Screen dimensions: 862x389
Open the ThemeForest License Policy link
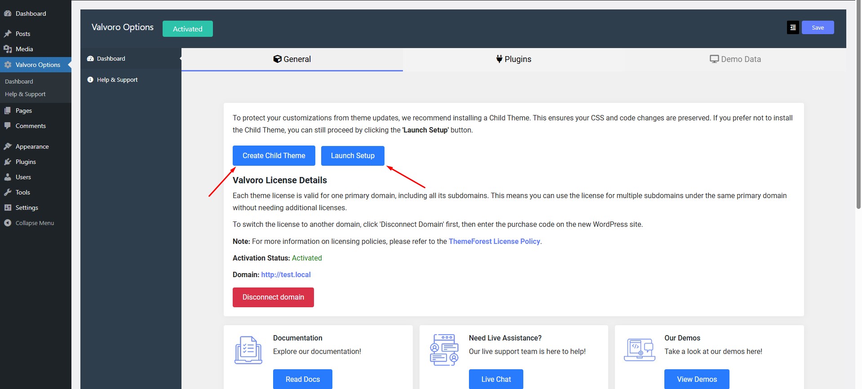[x=494, y=242]
